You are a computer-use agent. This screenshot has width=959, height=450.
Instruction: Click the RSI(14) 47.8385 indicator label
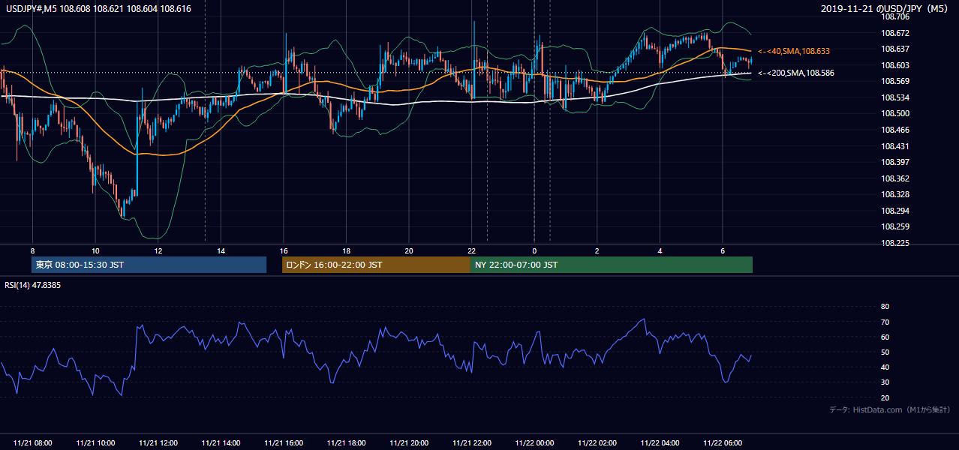tap(32, 285)
